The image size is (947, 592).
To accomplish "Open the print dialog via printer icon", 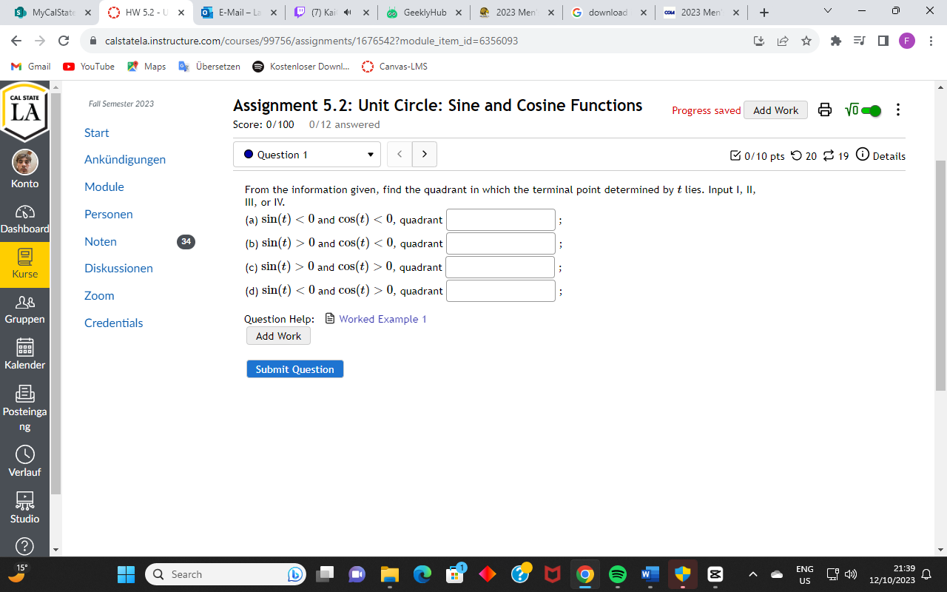I will coord(825,110).
